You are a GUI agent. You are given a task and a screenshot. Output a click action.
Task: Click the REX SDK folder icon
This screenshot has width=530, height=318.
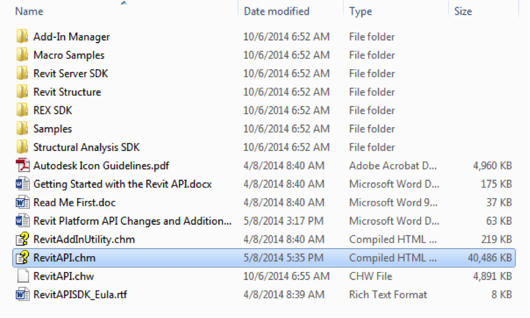click(23, 110)
